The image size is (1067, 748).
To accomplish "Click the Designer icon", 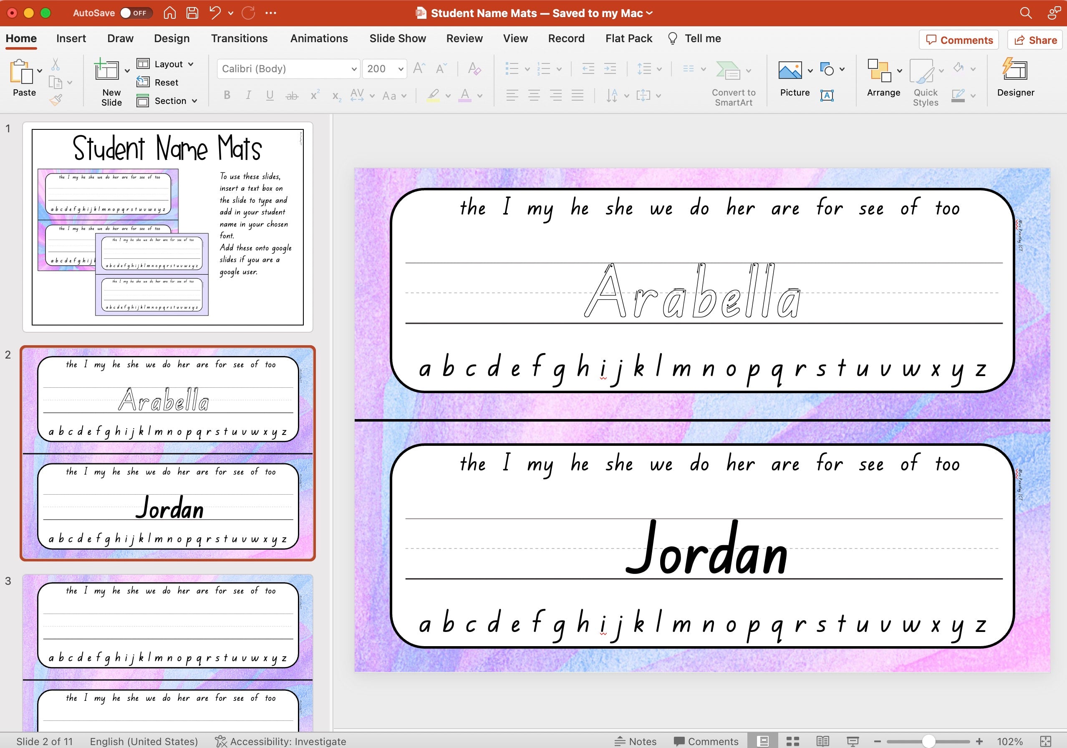I will pyautogui.click(x=1015, y=71).
